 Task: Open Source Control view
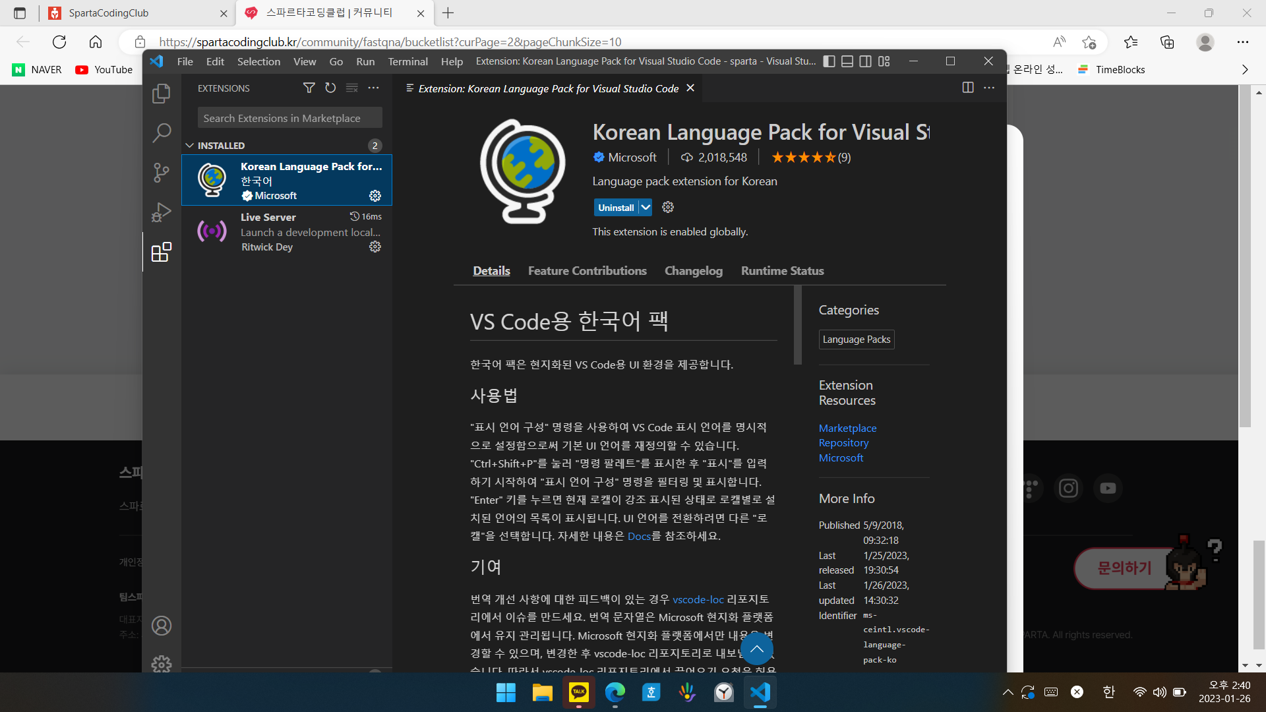coord(162,173)
